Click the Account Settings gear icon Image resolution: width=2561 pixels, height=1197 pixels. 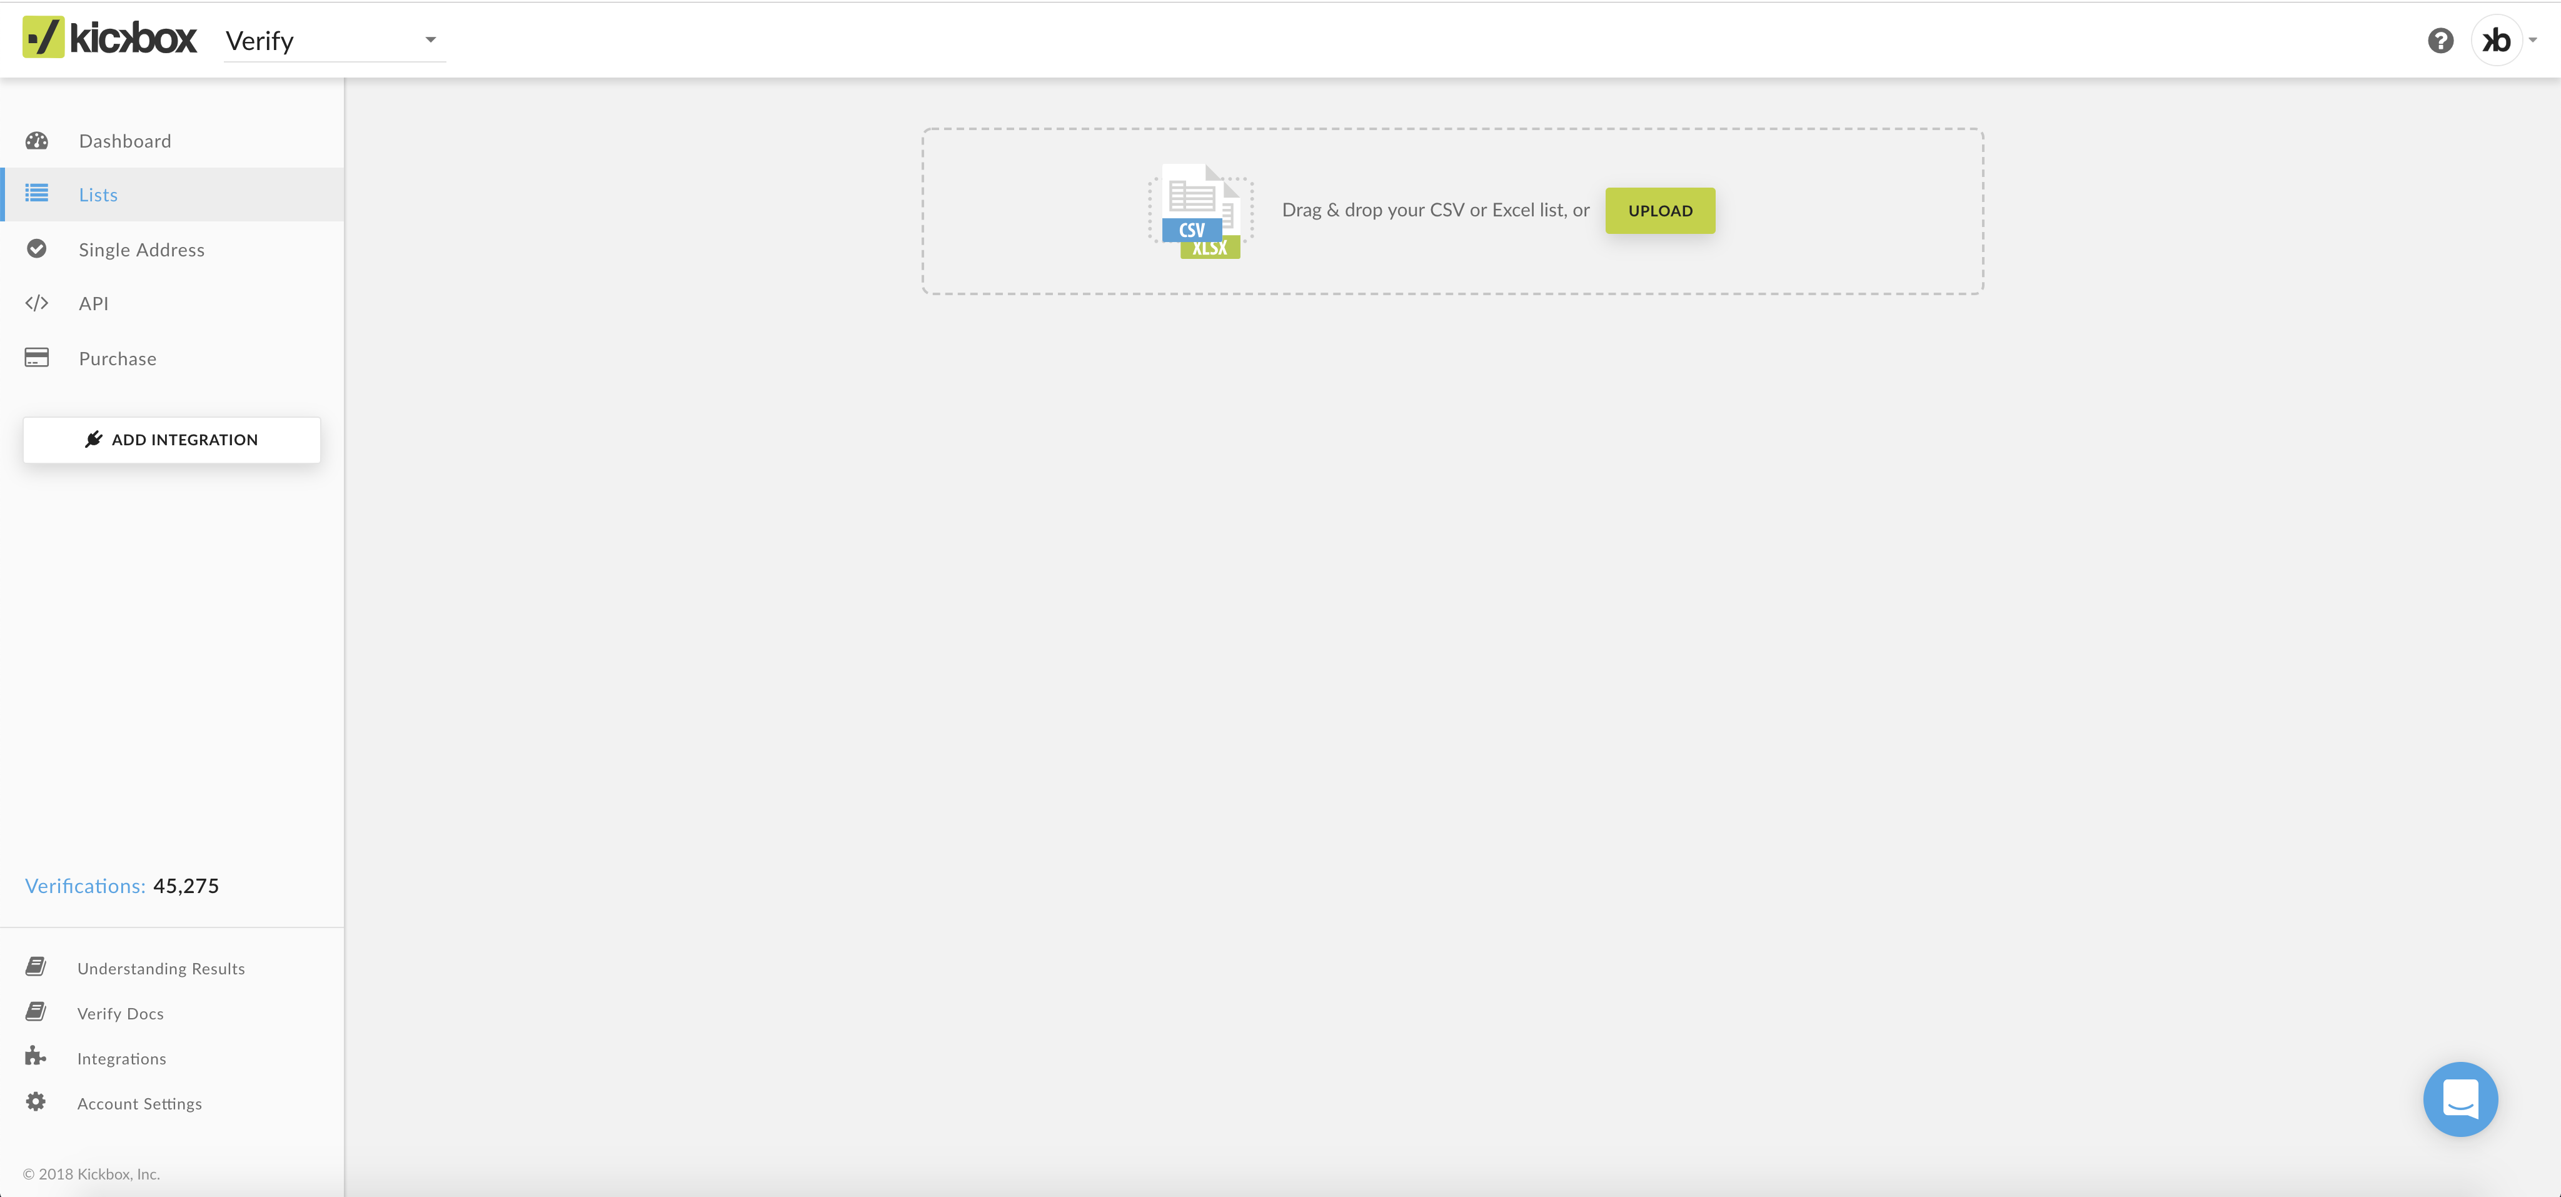tap(36, 1101)
